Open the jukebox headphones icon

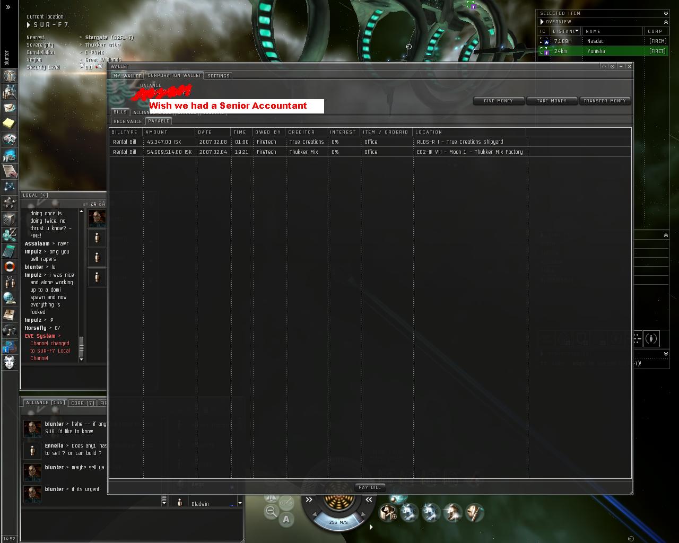[x=10, y=331]
